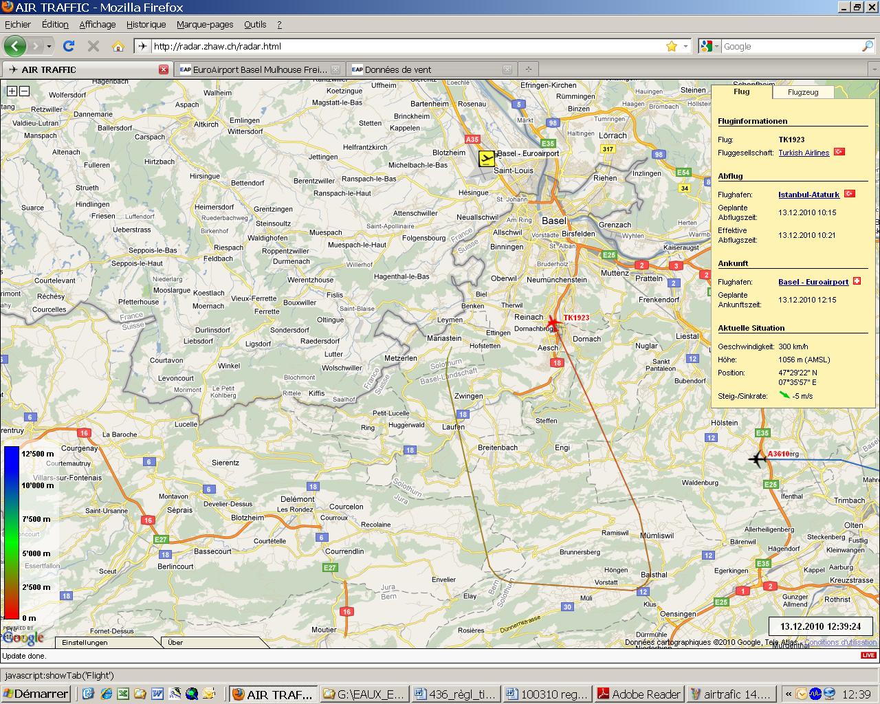
Task: Open the Édition menu
Action: [55, 24]
